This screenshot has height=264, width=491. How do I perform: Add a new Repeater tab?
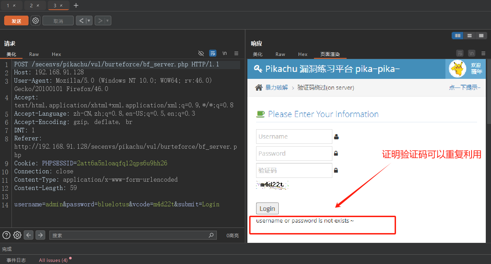click(x=76, y=6)
